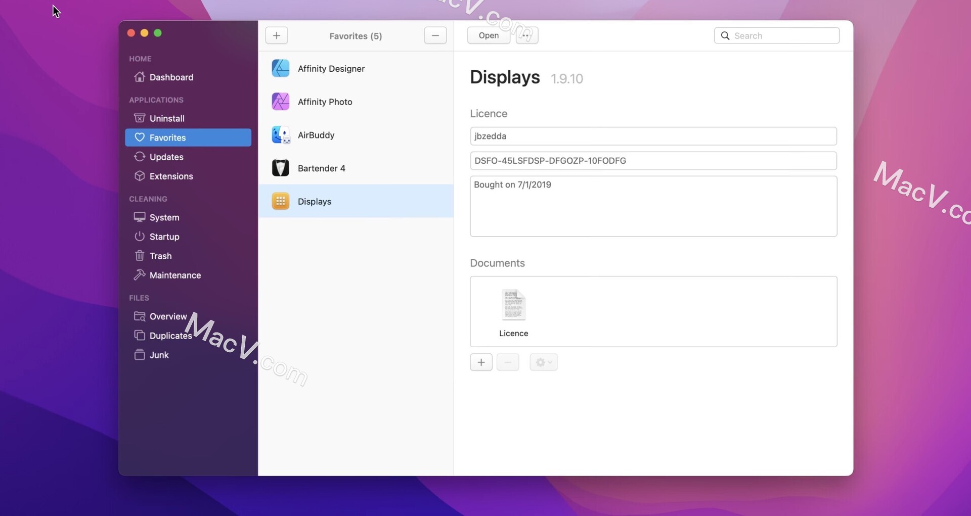This screenshot has width=971, height=516.
Task: Open the Startup section
Action: click(188, 237)
